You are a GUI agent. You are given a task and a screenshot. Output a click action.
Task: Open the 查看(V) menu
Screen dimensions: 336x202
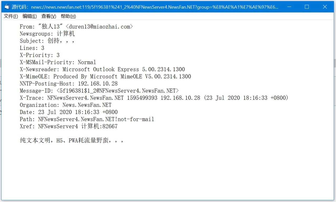click(x=49, y=16)
